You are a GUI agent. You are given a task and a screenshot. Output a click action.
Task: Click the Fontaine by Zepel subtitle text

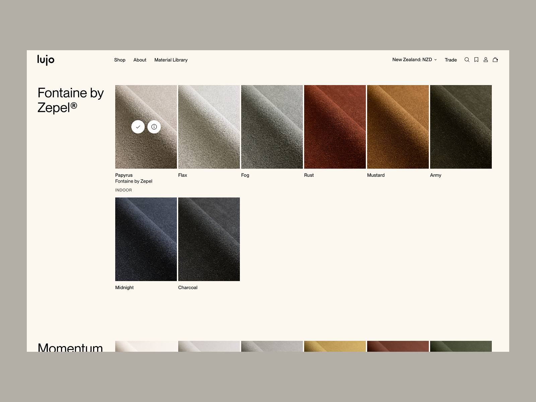pos(134,181)
